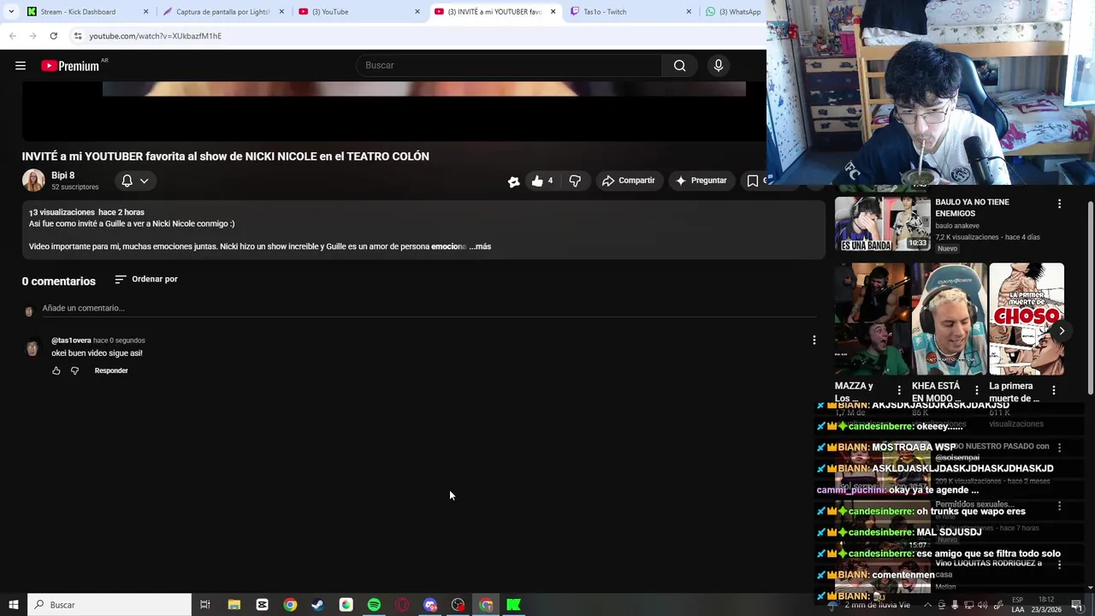The width and height of the screenshot is (1095, 616).
Task: Open the La primera muerte de short options menu
Action: click(1053, 390)
